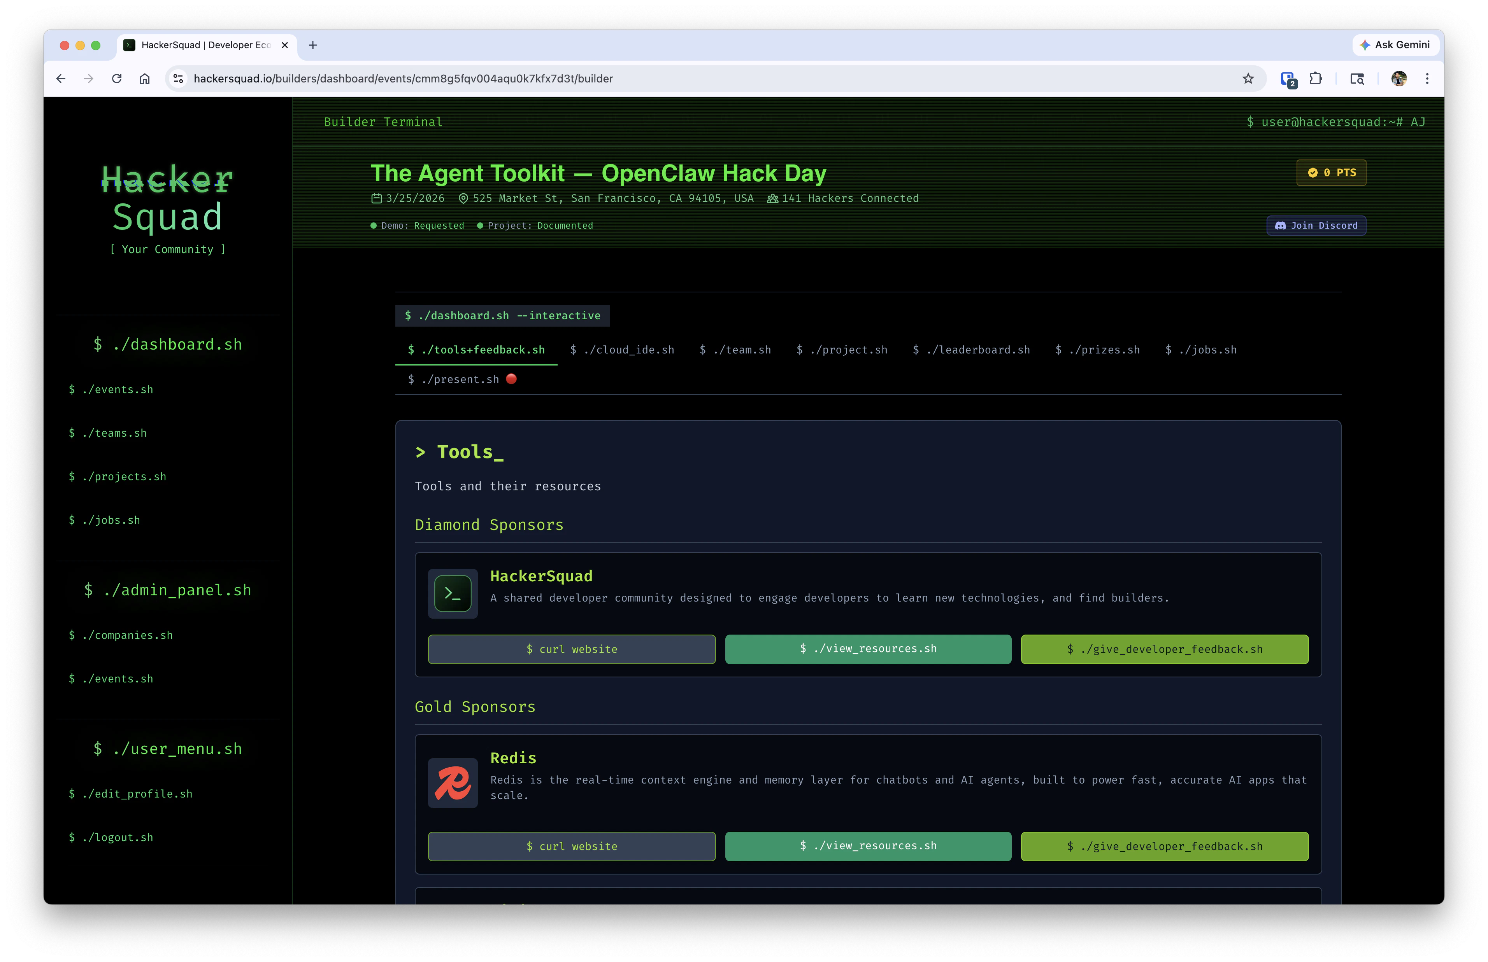
Task: Click the checkmark icon in the PTS badge
Action: point(1314,173)
